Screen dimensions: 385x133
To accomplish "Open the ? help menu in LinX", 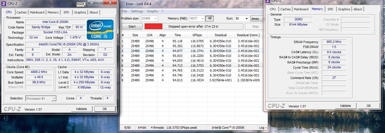I will pos(162,11).
